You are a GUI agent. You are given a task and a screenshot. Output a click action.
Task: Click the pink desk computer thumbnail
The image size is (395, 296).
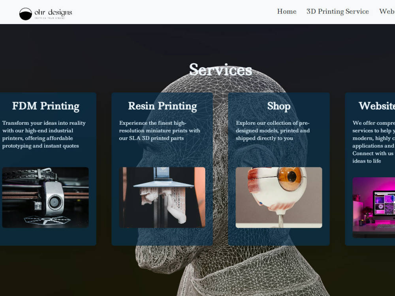(374, 208)
